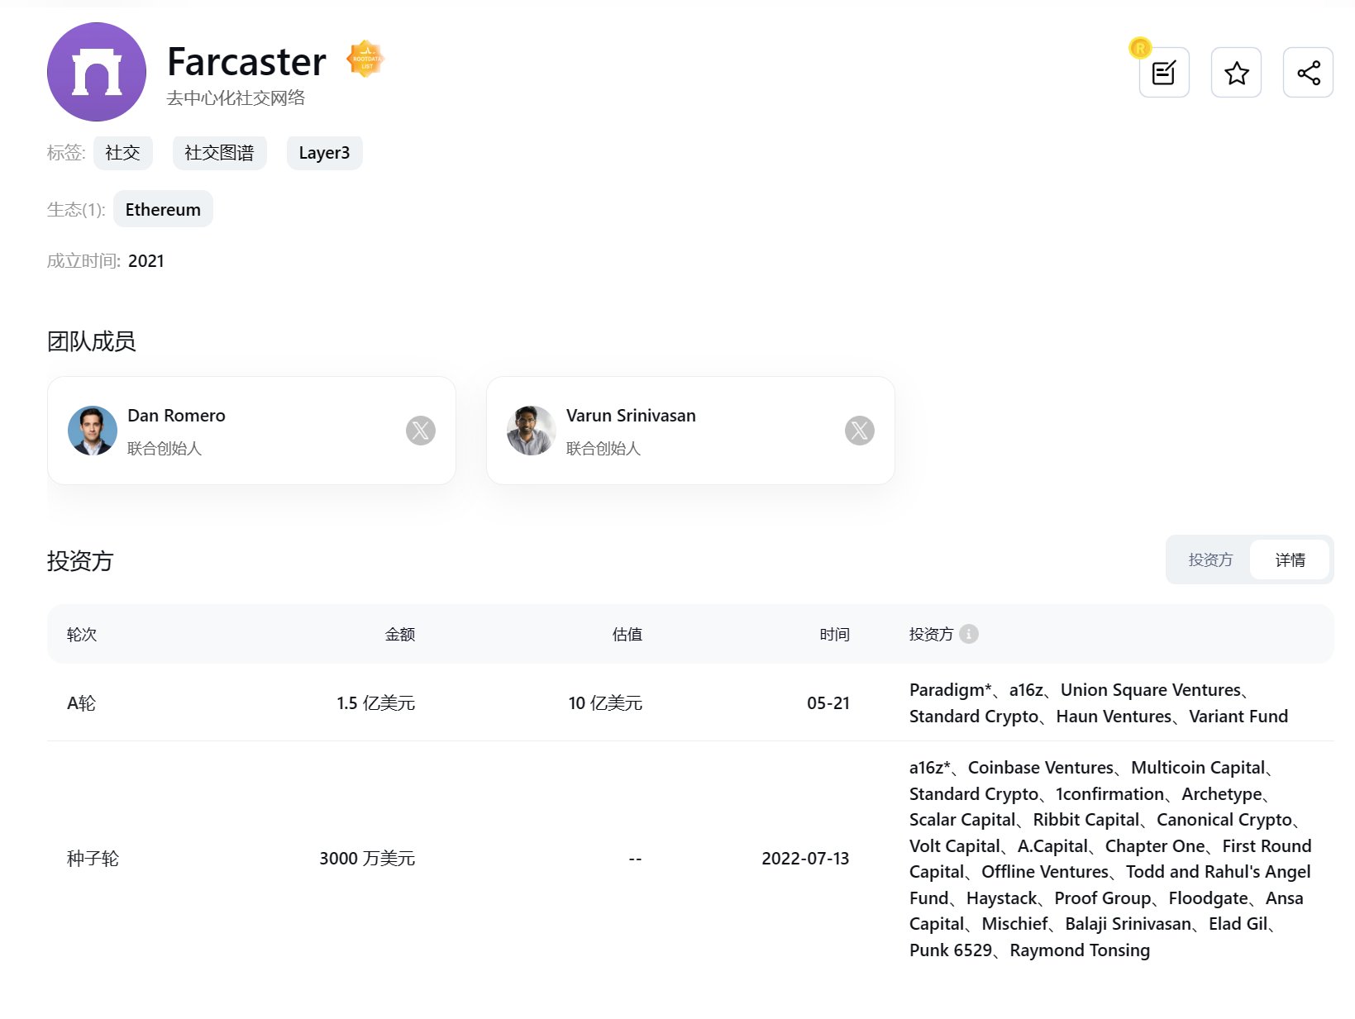
Task: Open the share icon menu
Action: [1308, 73]
